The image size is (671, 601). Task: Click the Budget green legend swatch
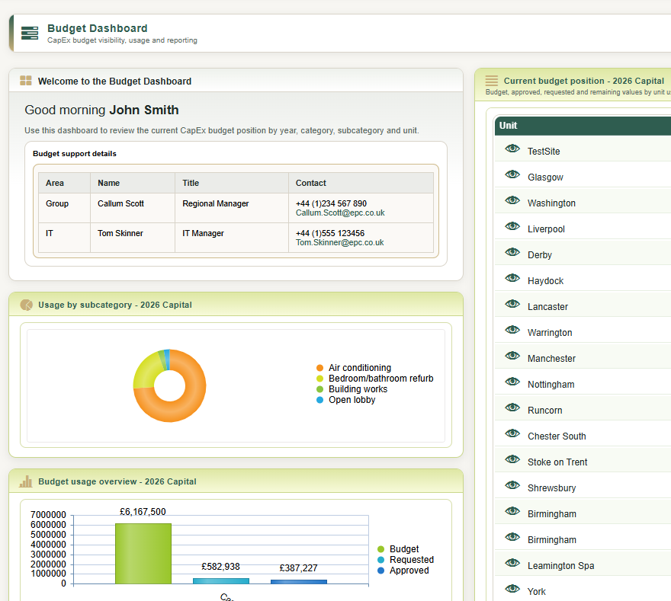point(380,549)
